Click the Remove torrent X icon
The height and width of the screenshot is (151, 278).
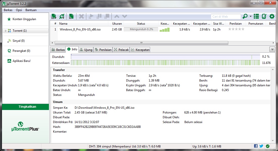pos(81,16)
